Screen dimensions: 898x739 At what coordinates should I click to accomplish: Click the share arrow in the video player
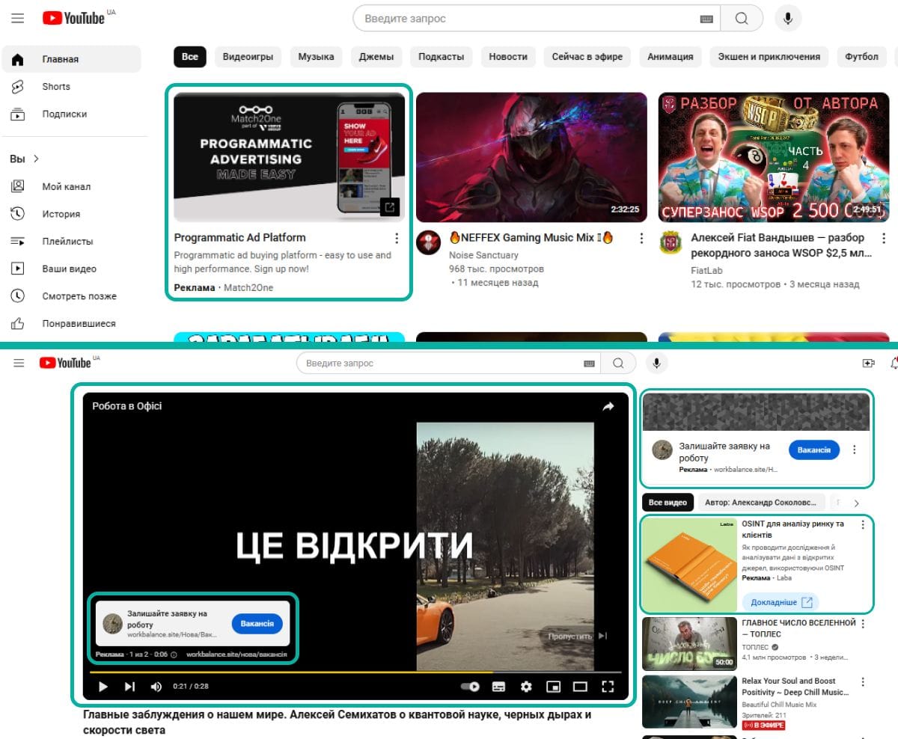pyautogui.click(x=608, y=406)
